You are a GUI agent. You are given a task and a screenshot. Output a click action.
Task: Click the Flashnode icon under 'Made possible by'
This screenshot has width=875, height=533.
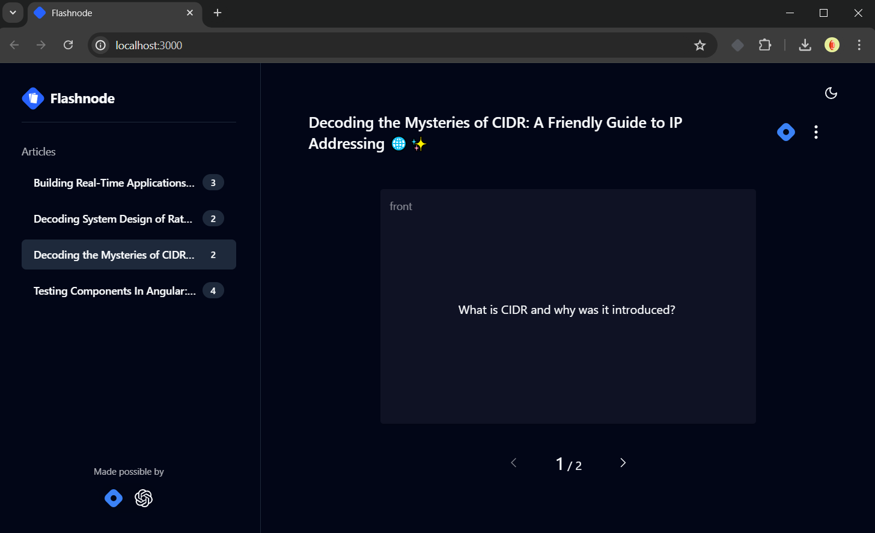(x=114, y=498)
